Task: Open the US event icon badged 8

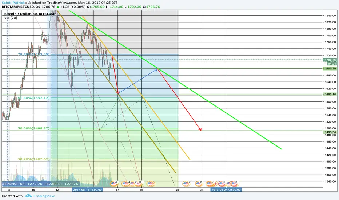Action: click(x=234, y=184)
